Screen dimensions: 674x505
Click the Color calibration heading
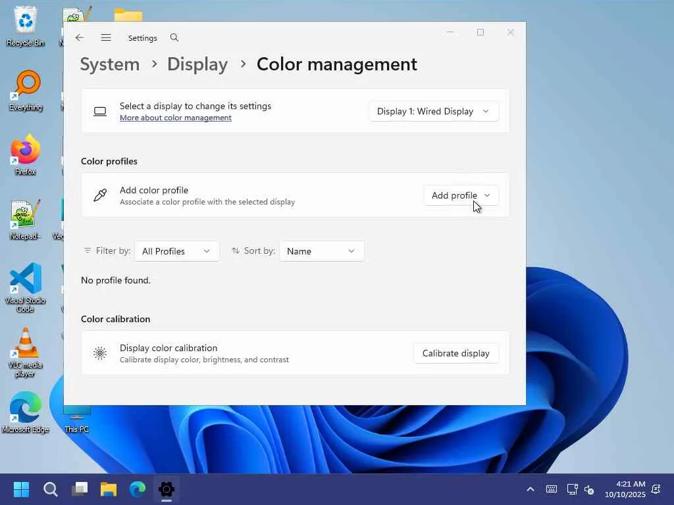(x=116, y=319)
